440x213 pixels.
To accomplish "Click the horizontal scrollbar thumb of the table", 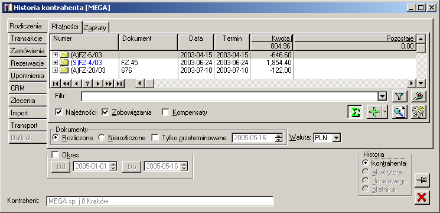I will point(149,83).
